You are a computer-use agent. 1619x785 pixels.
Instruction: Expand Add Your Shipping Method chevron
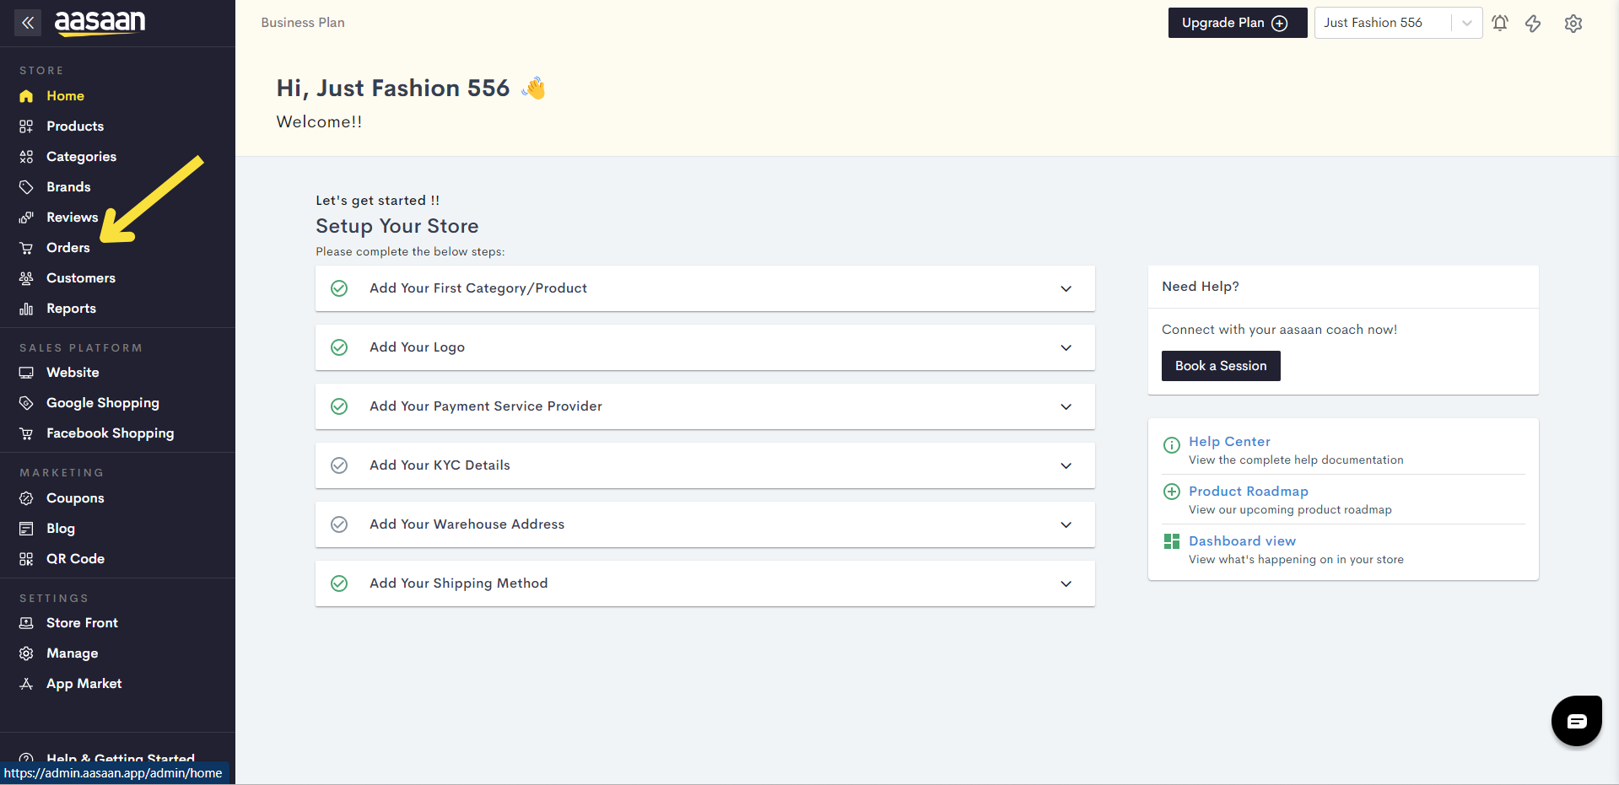pyautogui.click(x=1066, y=584)
